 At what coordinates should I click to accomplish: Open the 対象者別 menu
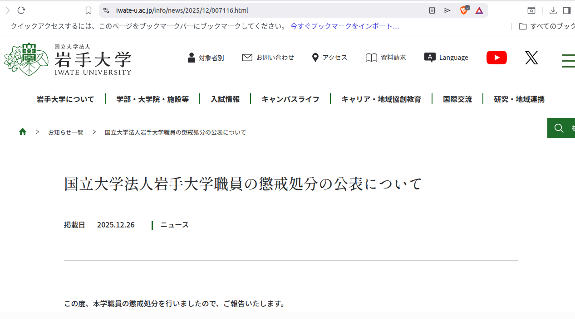[206, 58]
